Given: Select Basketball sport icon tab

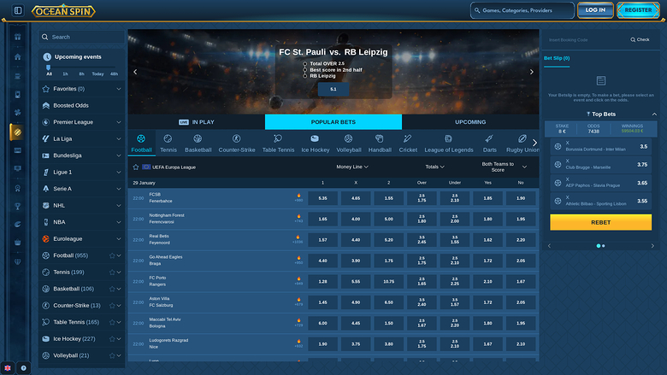Looking at the screenshot, I should click(x=198, y=144).
